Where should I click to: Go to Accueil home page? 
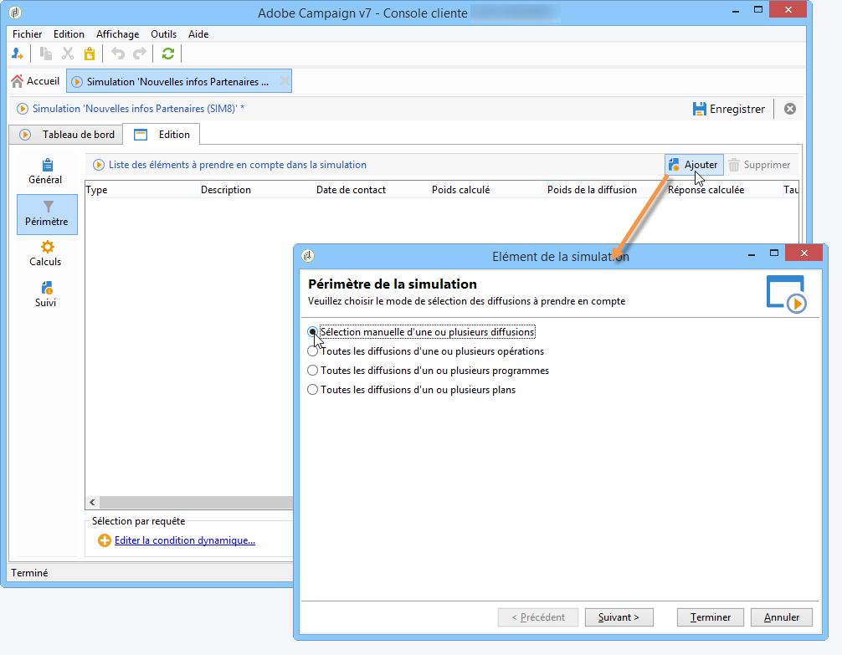click(35, 81)
